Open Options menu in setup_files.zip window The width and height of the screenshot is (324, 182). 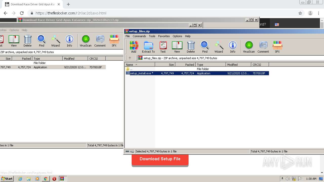pyautogui.click(x=177, y=36)
